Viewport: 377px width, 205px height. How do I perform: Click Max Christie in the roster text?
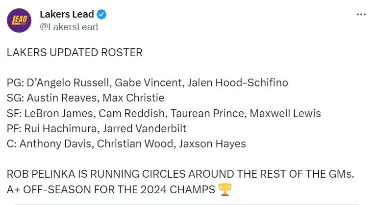(133, 98)
